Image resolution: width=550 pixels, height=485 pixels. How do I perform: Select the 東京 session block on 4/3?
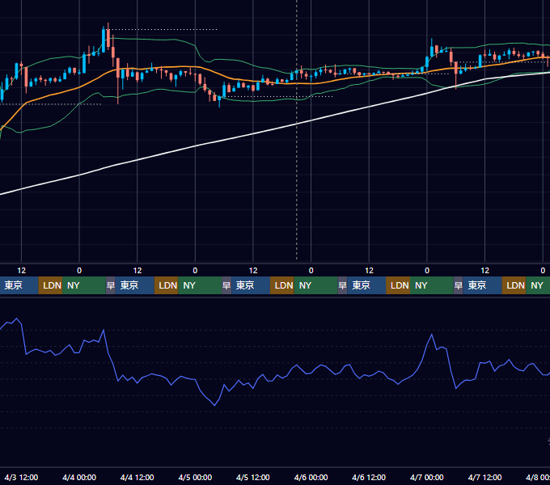click(19, 285)
